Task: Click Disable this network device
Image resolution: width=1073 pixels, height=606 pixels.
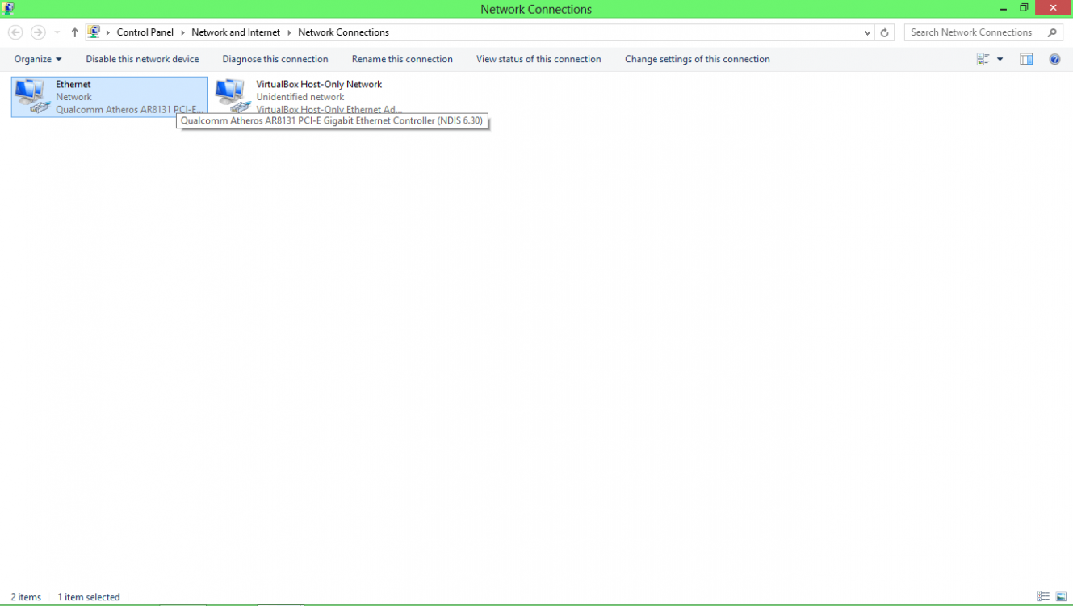Action: click(x=142, y=59)
